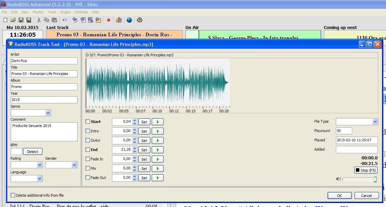The height and width of the screenshot is (207, 386).
Task: Click Set for the Fade Out value
Action: click(144, 178)
